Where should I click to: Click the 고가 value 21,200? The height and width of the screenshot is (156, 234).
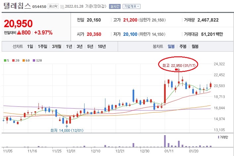pyautogui.click(x=130, y=20)
